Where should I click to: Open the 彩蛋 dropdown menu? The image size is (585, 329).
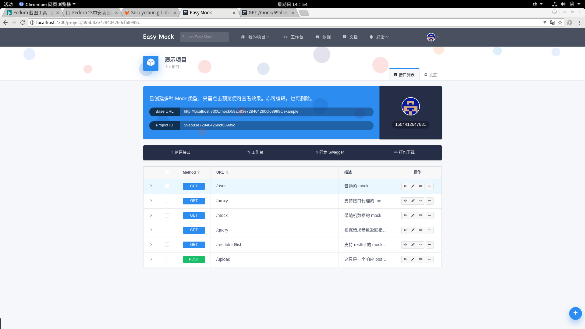pos(379,37)
